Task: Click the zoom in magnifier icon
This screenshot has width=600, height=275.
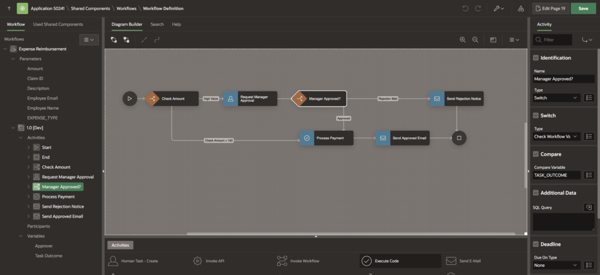Action: point(462,40)
